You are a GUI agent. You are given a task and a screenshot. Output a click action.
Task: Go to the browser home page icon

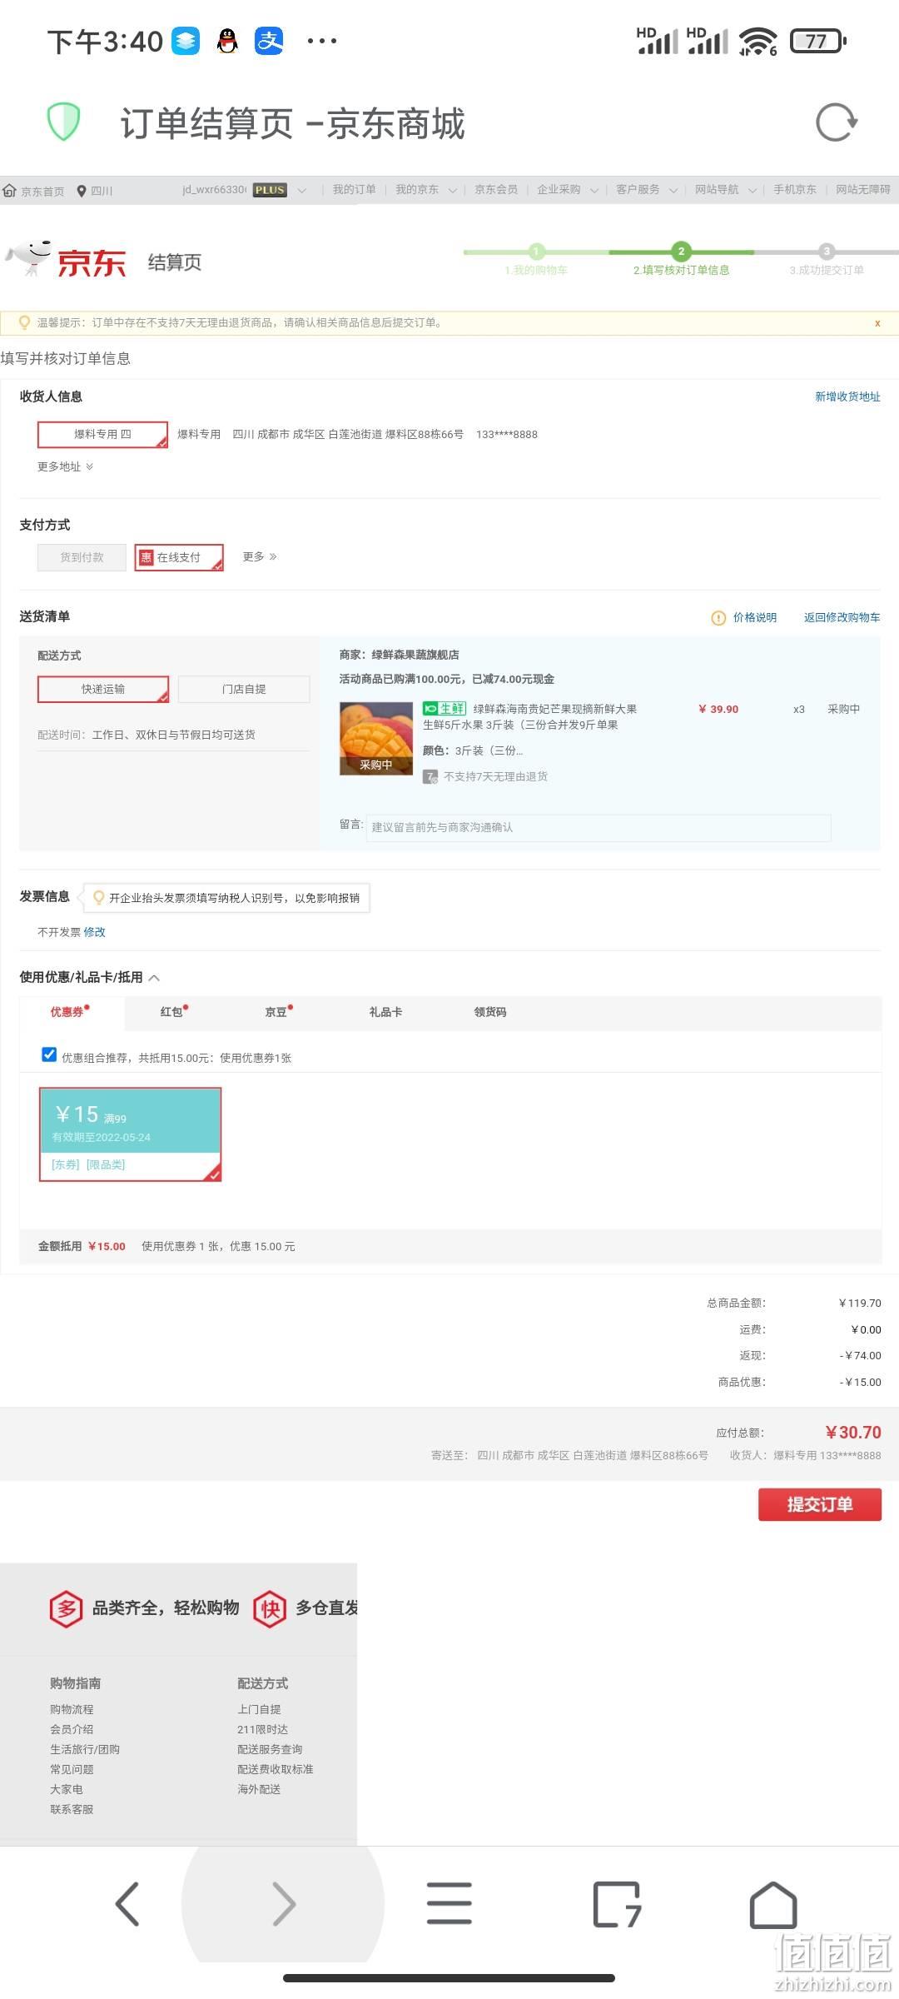pos(773,1904)
